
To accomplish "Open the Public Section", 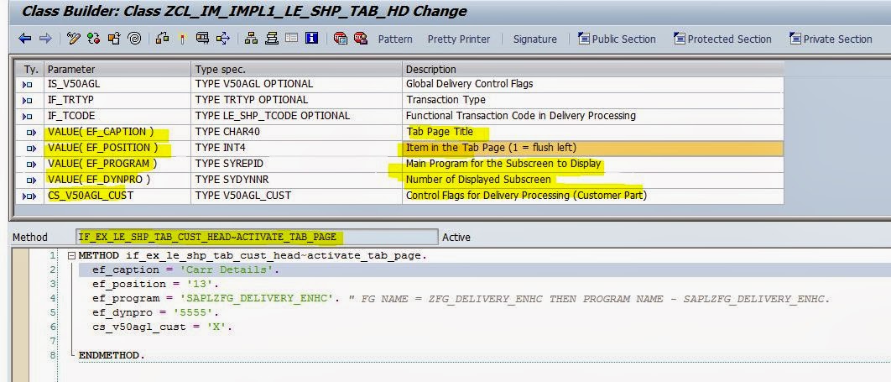I will [617, 39].
